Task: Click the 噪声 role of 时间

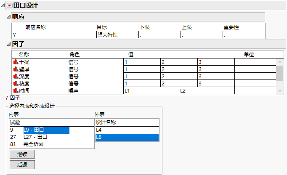Action: click(73, 90)
